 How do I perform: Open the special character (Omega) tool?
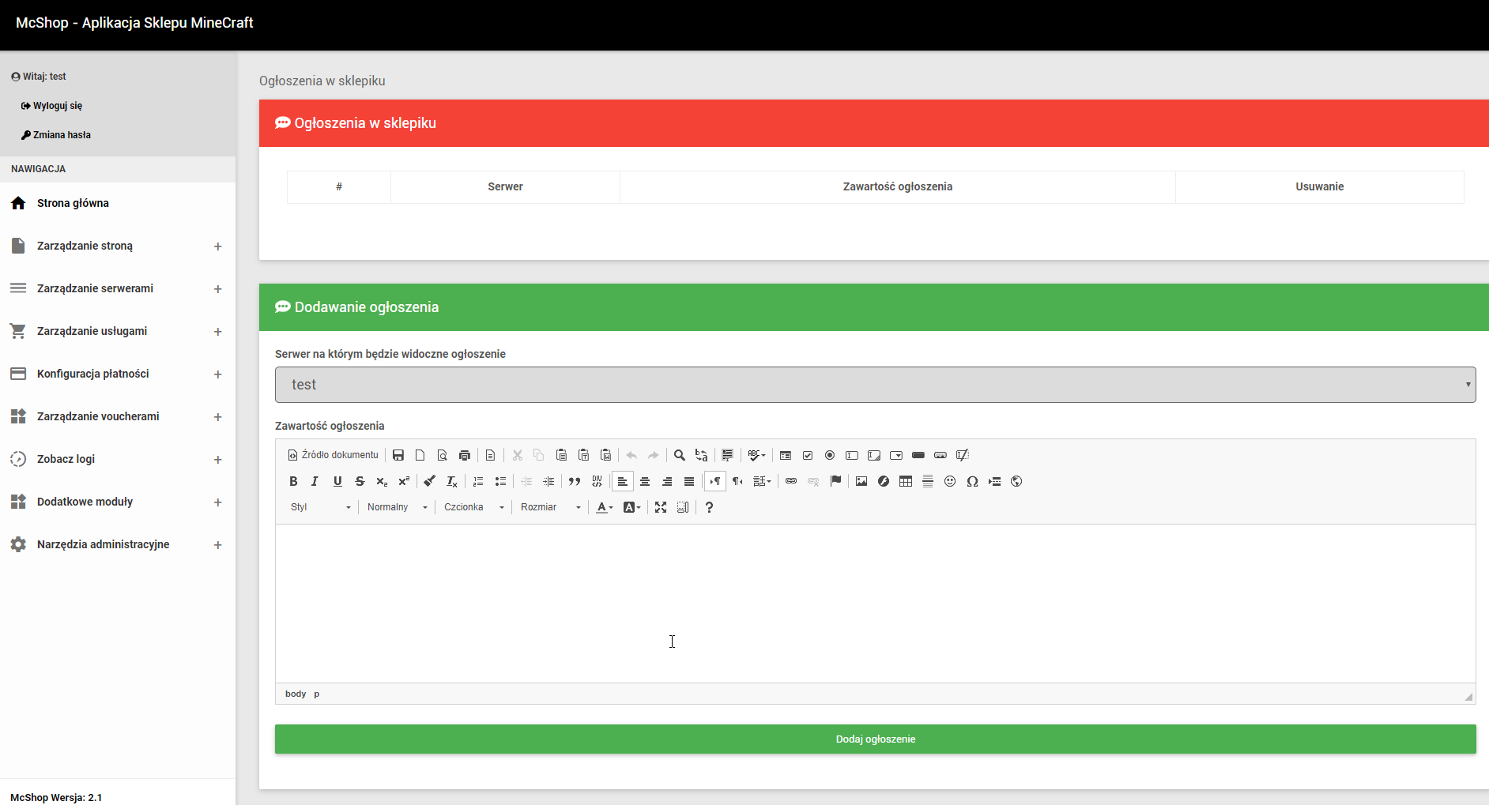pos(972,481)
